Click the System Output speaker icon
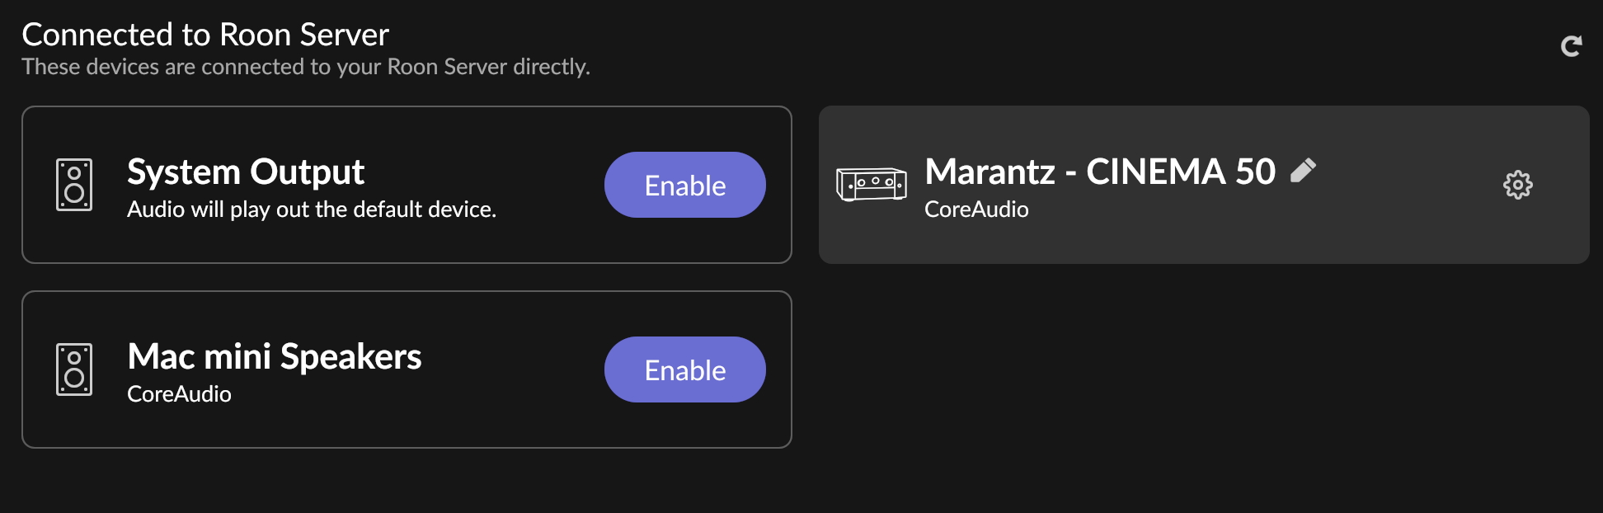The width and height of the screenshot is (1603, 513). (74, 185)
